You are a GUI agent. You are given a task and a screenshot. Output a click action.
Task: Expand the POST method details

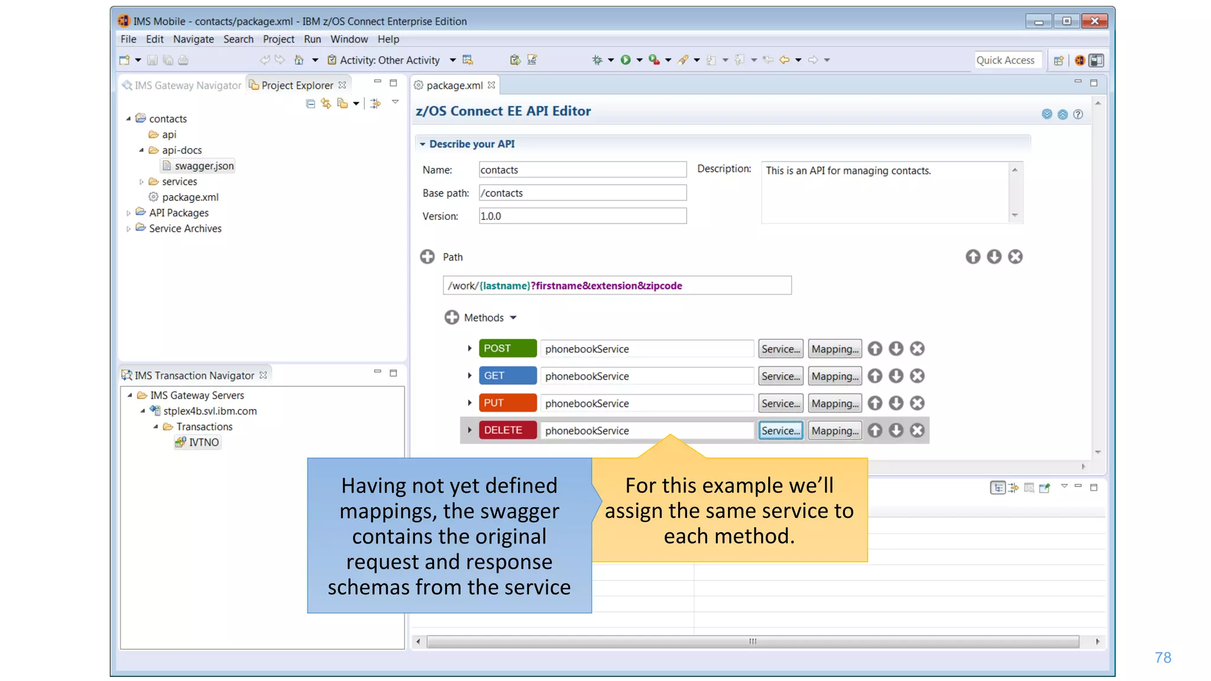pyautogui.click(x=469, y=348)
